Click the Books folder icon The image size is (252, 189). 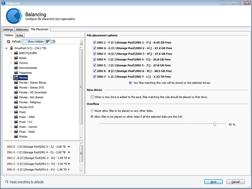coord(16,58)
